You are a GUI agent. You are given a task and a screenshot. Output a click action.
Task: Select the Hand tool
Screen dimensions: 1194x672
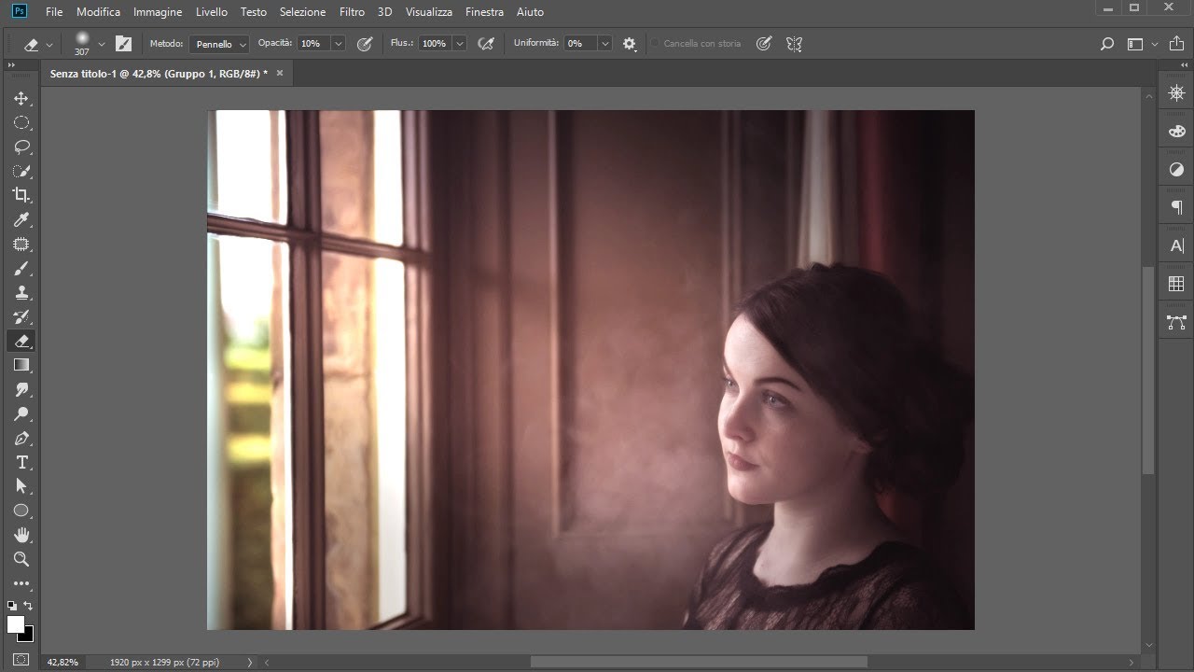click(x=21, y=535)
